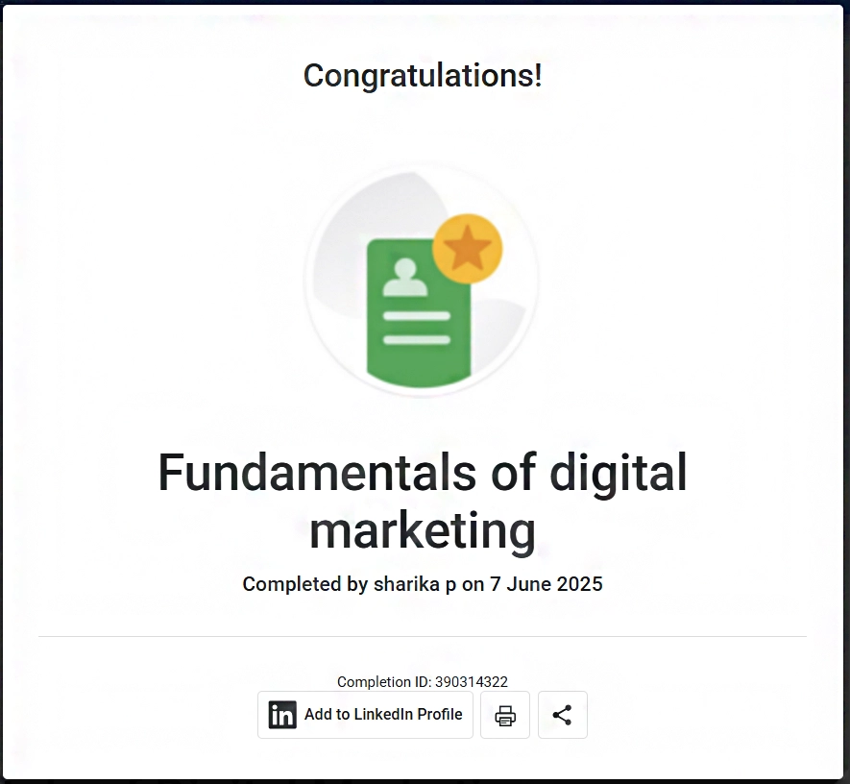
Task: Click the Completion ID: 390314322 text
Action: point(423,681)
